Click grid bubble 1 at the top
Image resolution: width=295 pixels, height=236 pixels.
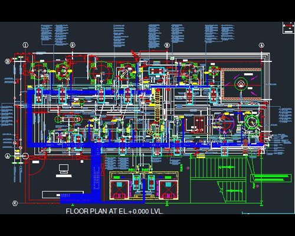[x=25, y=45]
